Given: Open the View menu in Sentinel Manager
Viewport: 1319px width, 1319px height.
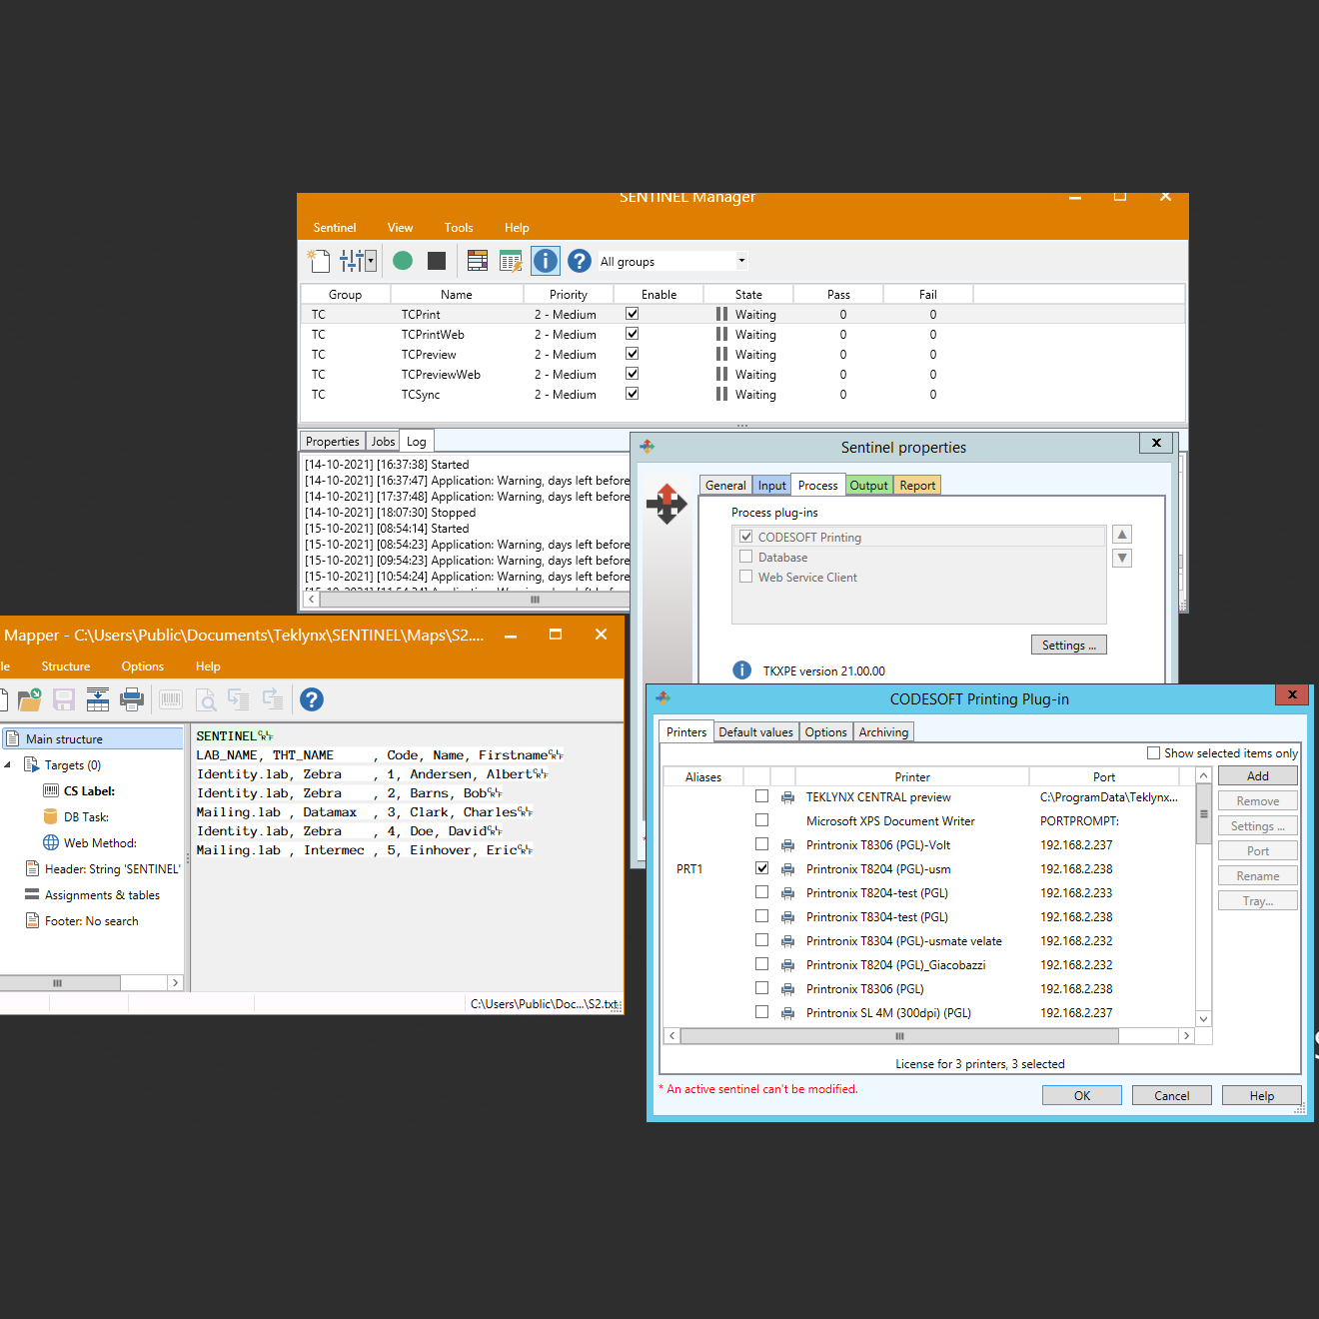Looking at the screenshot, I should coord(401,228).
